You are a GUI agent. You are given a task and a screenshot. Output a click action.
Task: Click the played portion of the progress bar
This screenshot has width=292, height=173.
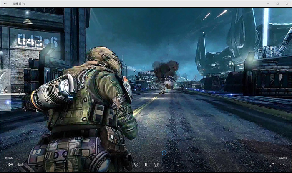pyautogui.click(x=83, y=153)
